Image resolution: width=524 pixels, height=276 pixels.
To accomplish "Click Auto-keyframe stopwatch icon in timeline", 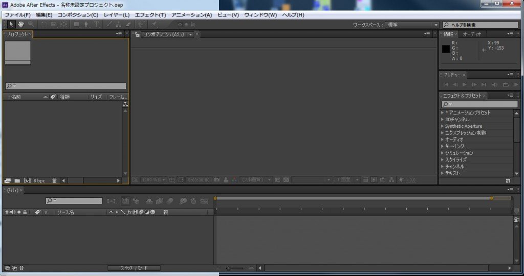I will [x=193, y=201].
